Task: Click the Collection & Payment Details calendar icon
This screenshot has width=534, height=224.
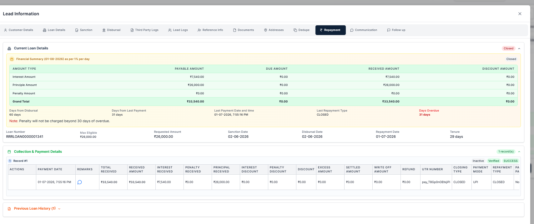Action: point(9,152)
